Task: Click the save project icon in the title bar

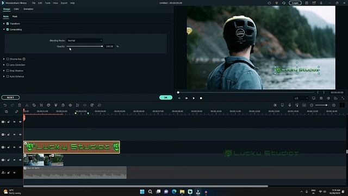Action: (x=307, y=3)
